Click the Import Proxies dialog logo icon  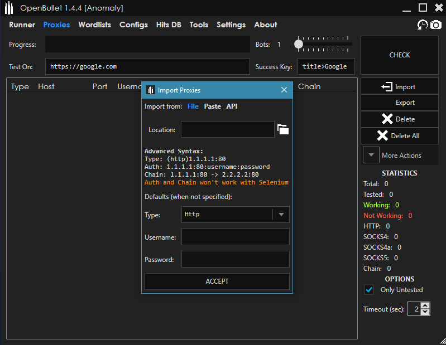point(151,90)
